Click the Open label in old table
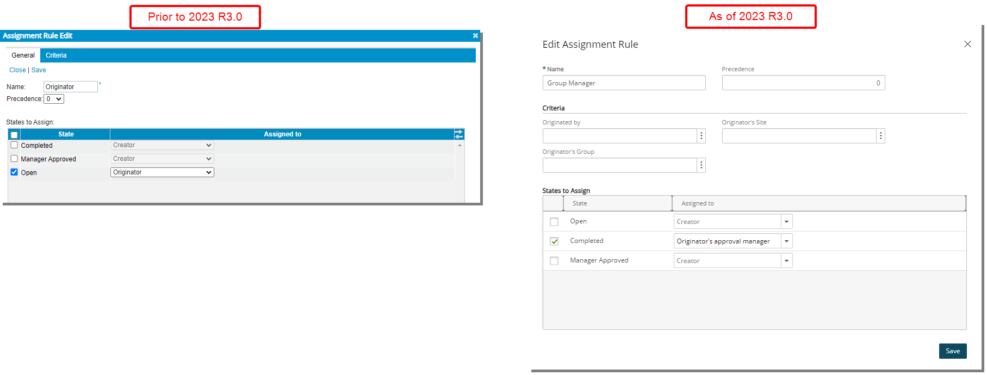The height and width of the screenshot is (375, 987). pyautogui.click(x=29, y=173)
